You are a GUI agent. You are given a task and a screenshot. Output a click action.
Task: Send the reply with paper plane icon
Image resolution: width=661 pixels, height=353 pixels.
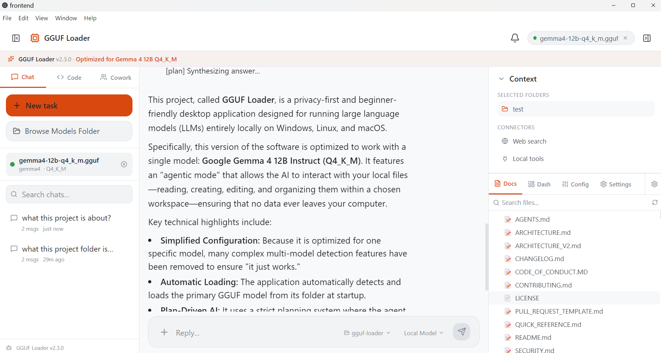(x=462, y=331)
